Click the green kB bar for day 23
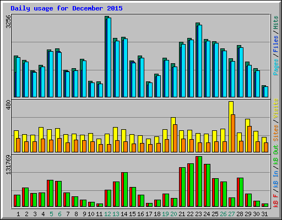Screen dimensions: 282x220 click(200, 182)
